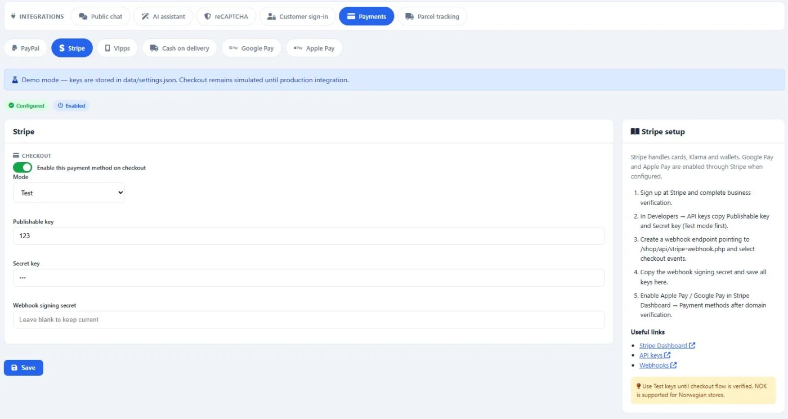Click the magic wand icon on AI assistant
Image resolution: width=788 pixels, height=419 pixels.
pyautogui.click(x=145, y=16)
